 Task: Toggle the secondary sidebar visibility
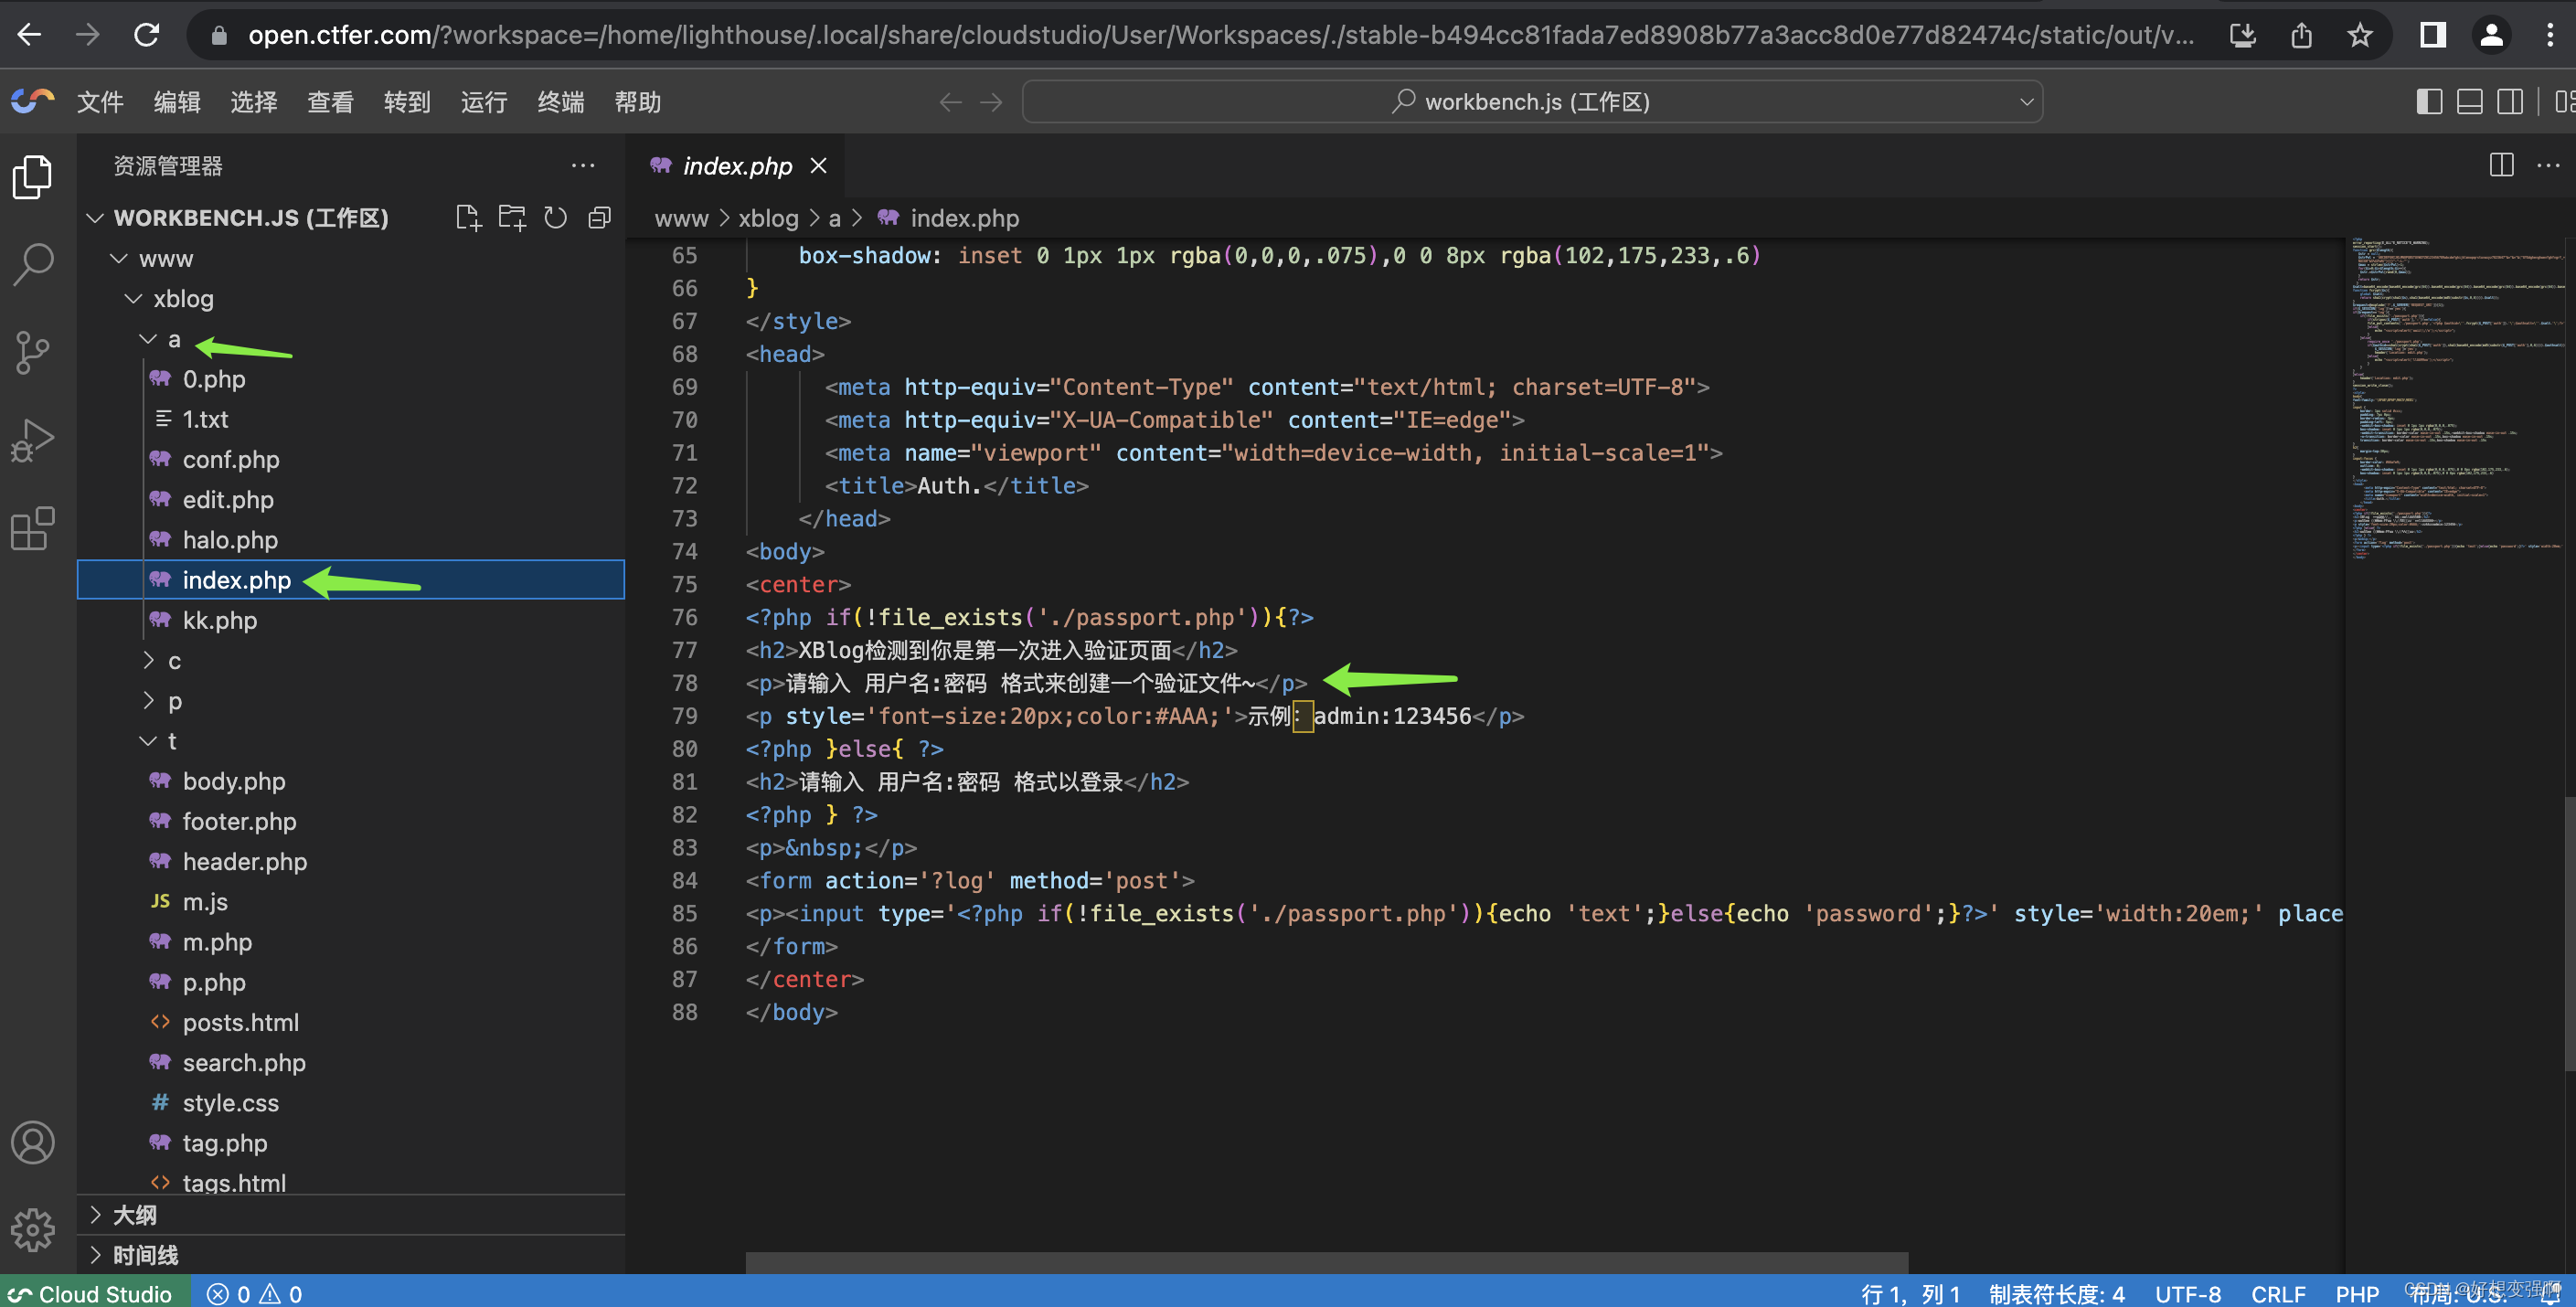coord(2509,102)
